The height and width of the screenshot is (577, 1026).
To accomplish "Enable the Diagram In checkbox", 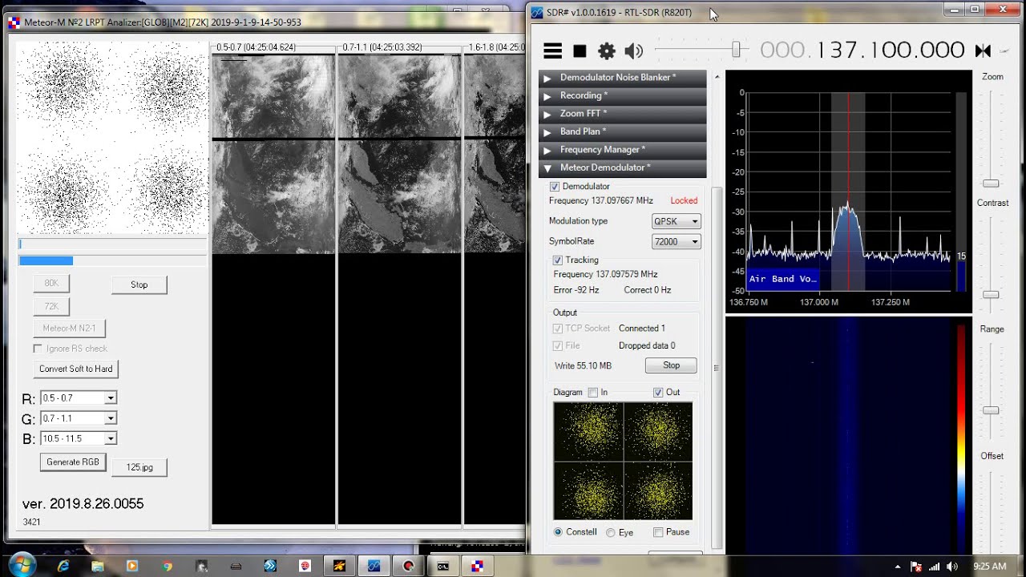I will 593,393.
